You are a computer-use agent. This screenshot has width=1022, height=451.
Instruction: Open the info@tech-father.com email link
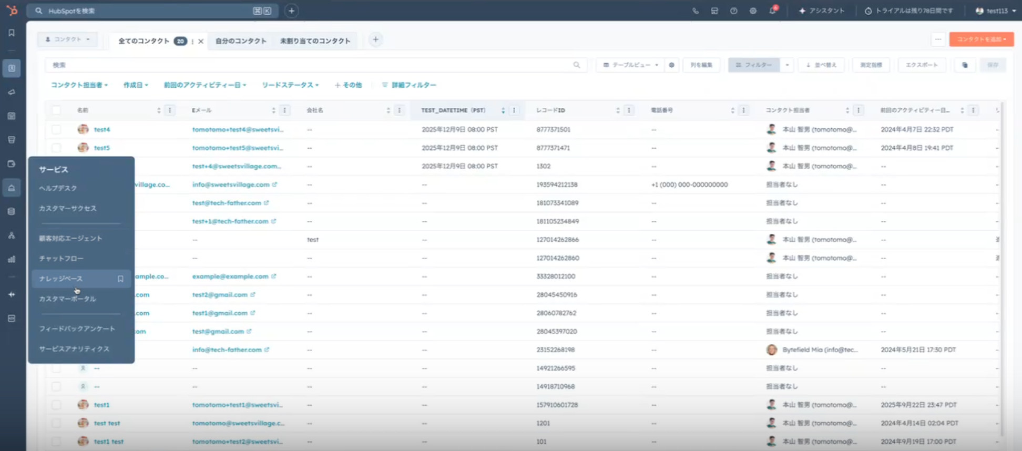227,350
